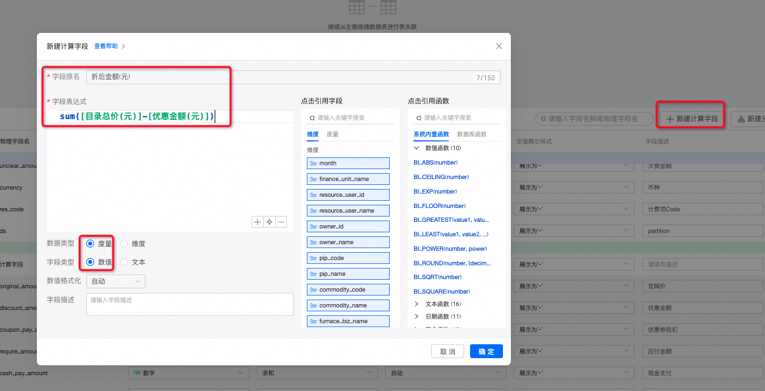This screenshot has height=391, width=765.
Task: Open the 数值格式化 自动 dropdown
Action: pos(116,281)
